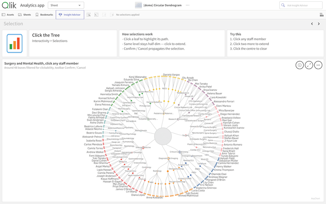Select staff member Daniela Vargas
The height and width of the screenshot is (204, 326).
pyautogui.click(x=171, y=75)
